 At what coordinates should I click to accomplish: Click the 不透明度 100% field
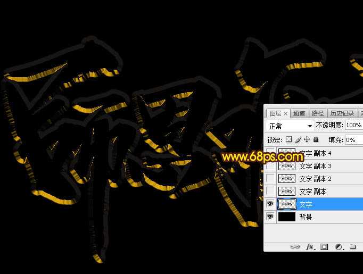pyautogui.click(x=354, y=125)
